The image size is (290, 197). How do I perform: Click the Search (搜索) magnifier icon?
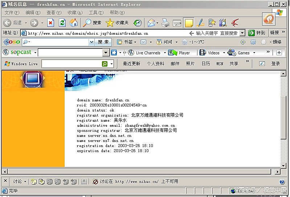pos(87,23)
